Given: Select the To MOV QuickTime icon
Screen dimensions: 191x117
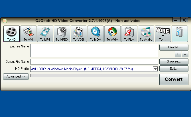Looking at the screenshot, I should [95, 34].
